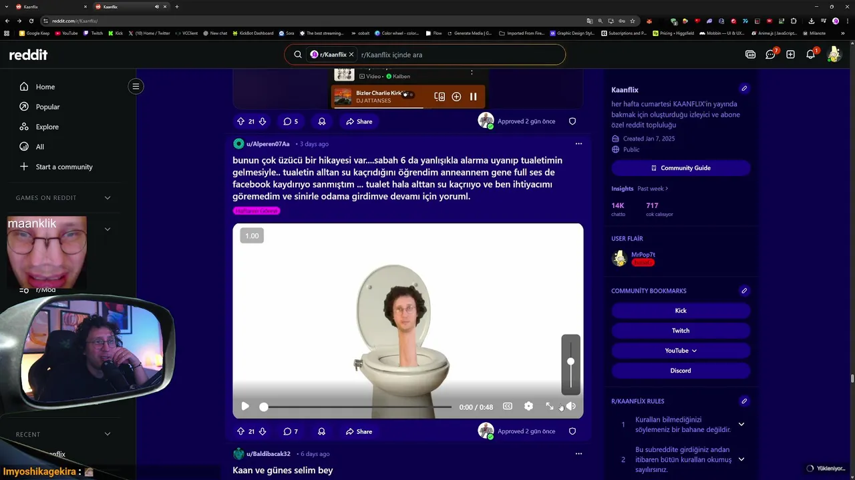Upvote the toilet post with 7 comments
Screen dimensions: 855x480
coord(240,431)
